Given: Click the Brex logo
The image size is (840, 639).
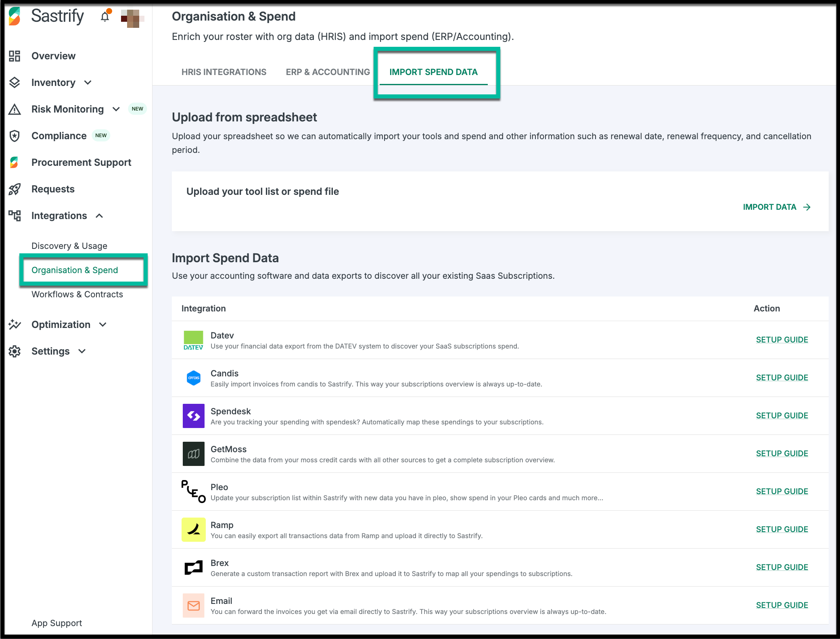Looking at the screenshot, I should click(194, 568).
